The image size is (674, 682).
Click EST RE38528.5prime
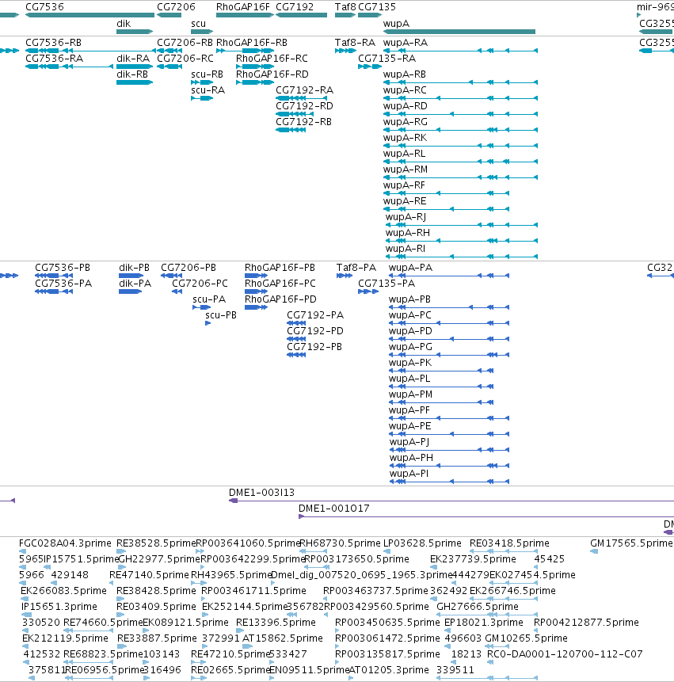[156, 543]
